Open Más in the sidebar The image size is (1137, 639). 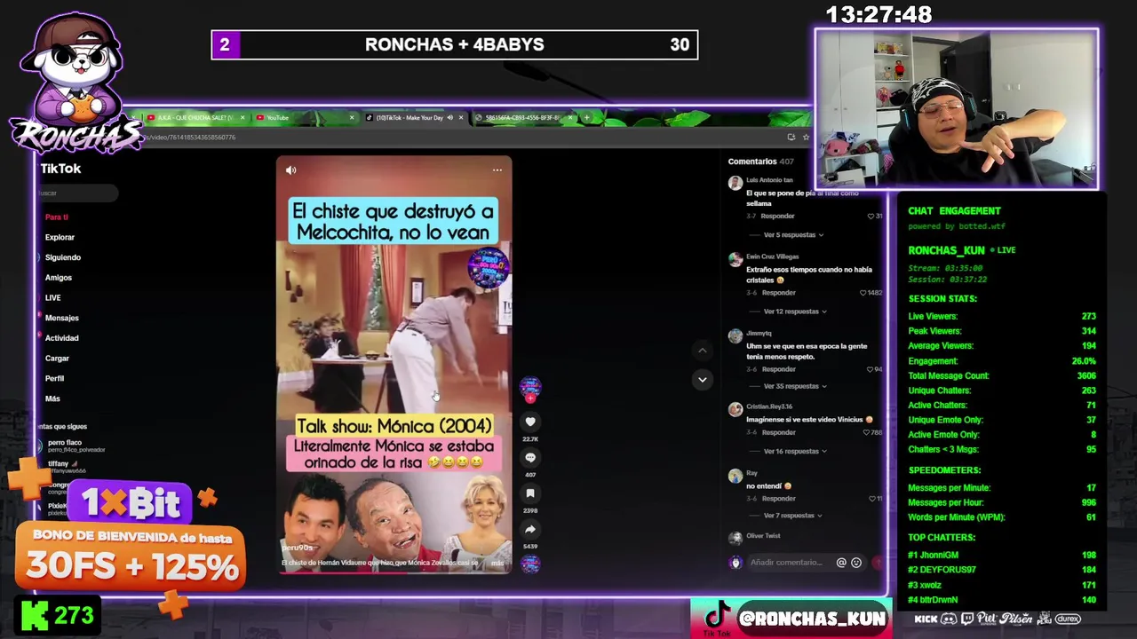point(53,398)
